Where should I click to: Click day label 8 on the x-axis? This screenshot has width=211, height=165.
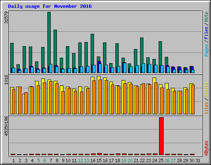tap(57, 160)
